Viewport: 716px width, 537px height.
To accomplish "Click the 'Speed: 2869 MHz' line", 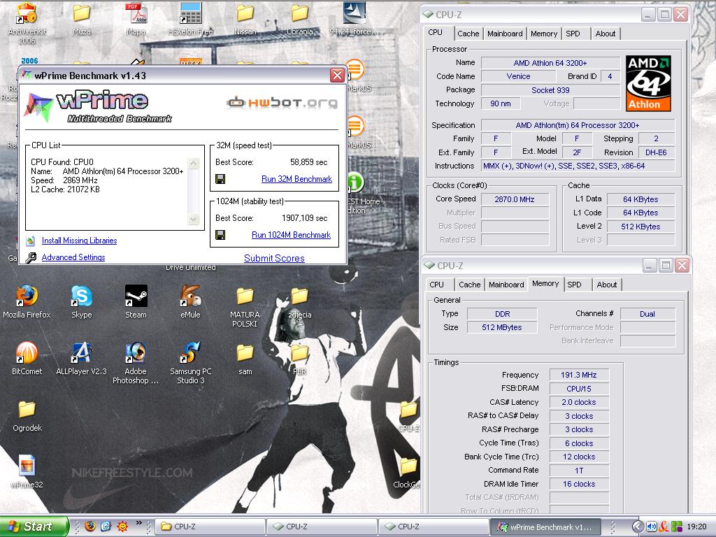I will pyautogui.click(x=64, y=180).
